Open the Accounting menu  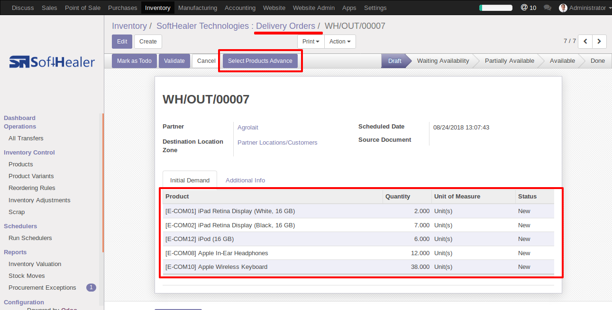(240, 8)
